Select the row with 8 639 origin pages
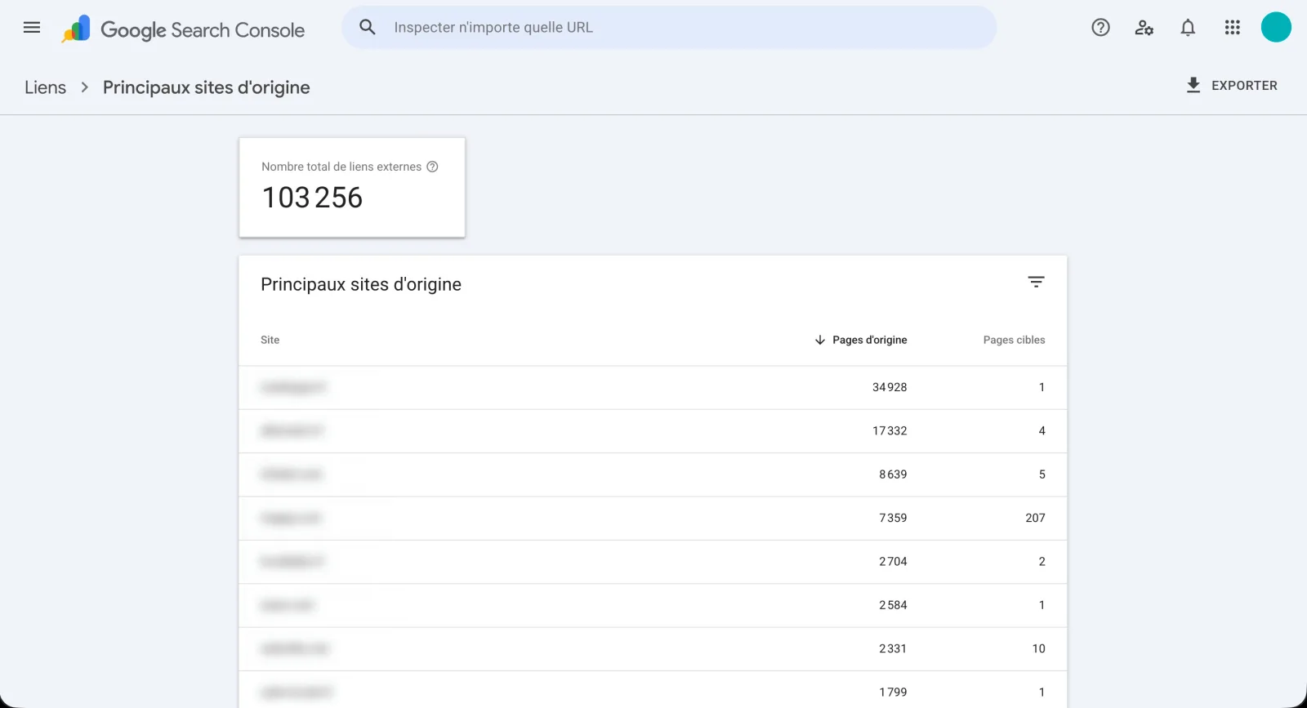The height and width of the screenshot is (708, 1307). click(x=653, y=474)
